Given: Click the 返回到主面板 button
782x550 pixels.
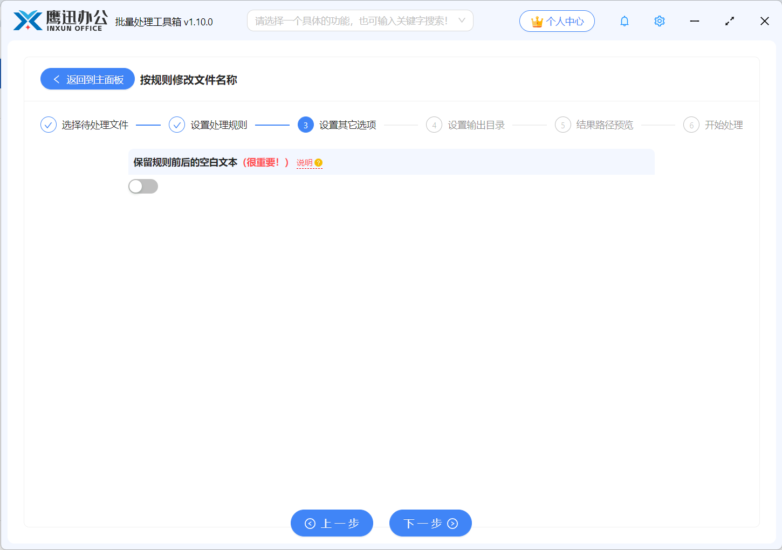Looking at the screenshot, I should pyautogui.click(x=87, y=79).
